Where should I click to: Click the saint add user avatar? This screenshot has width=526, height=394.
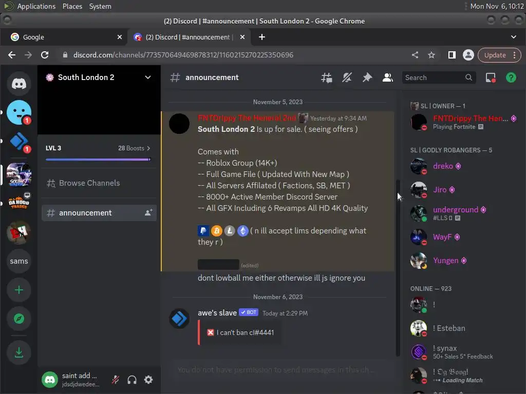click(x=50, y=380)
